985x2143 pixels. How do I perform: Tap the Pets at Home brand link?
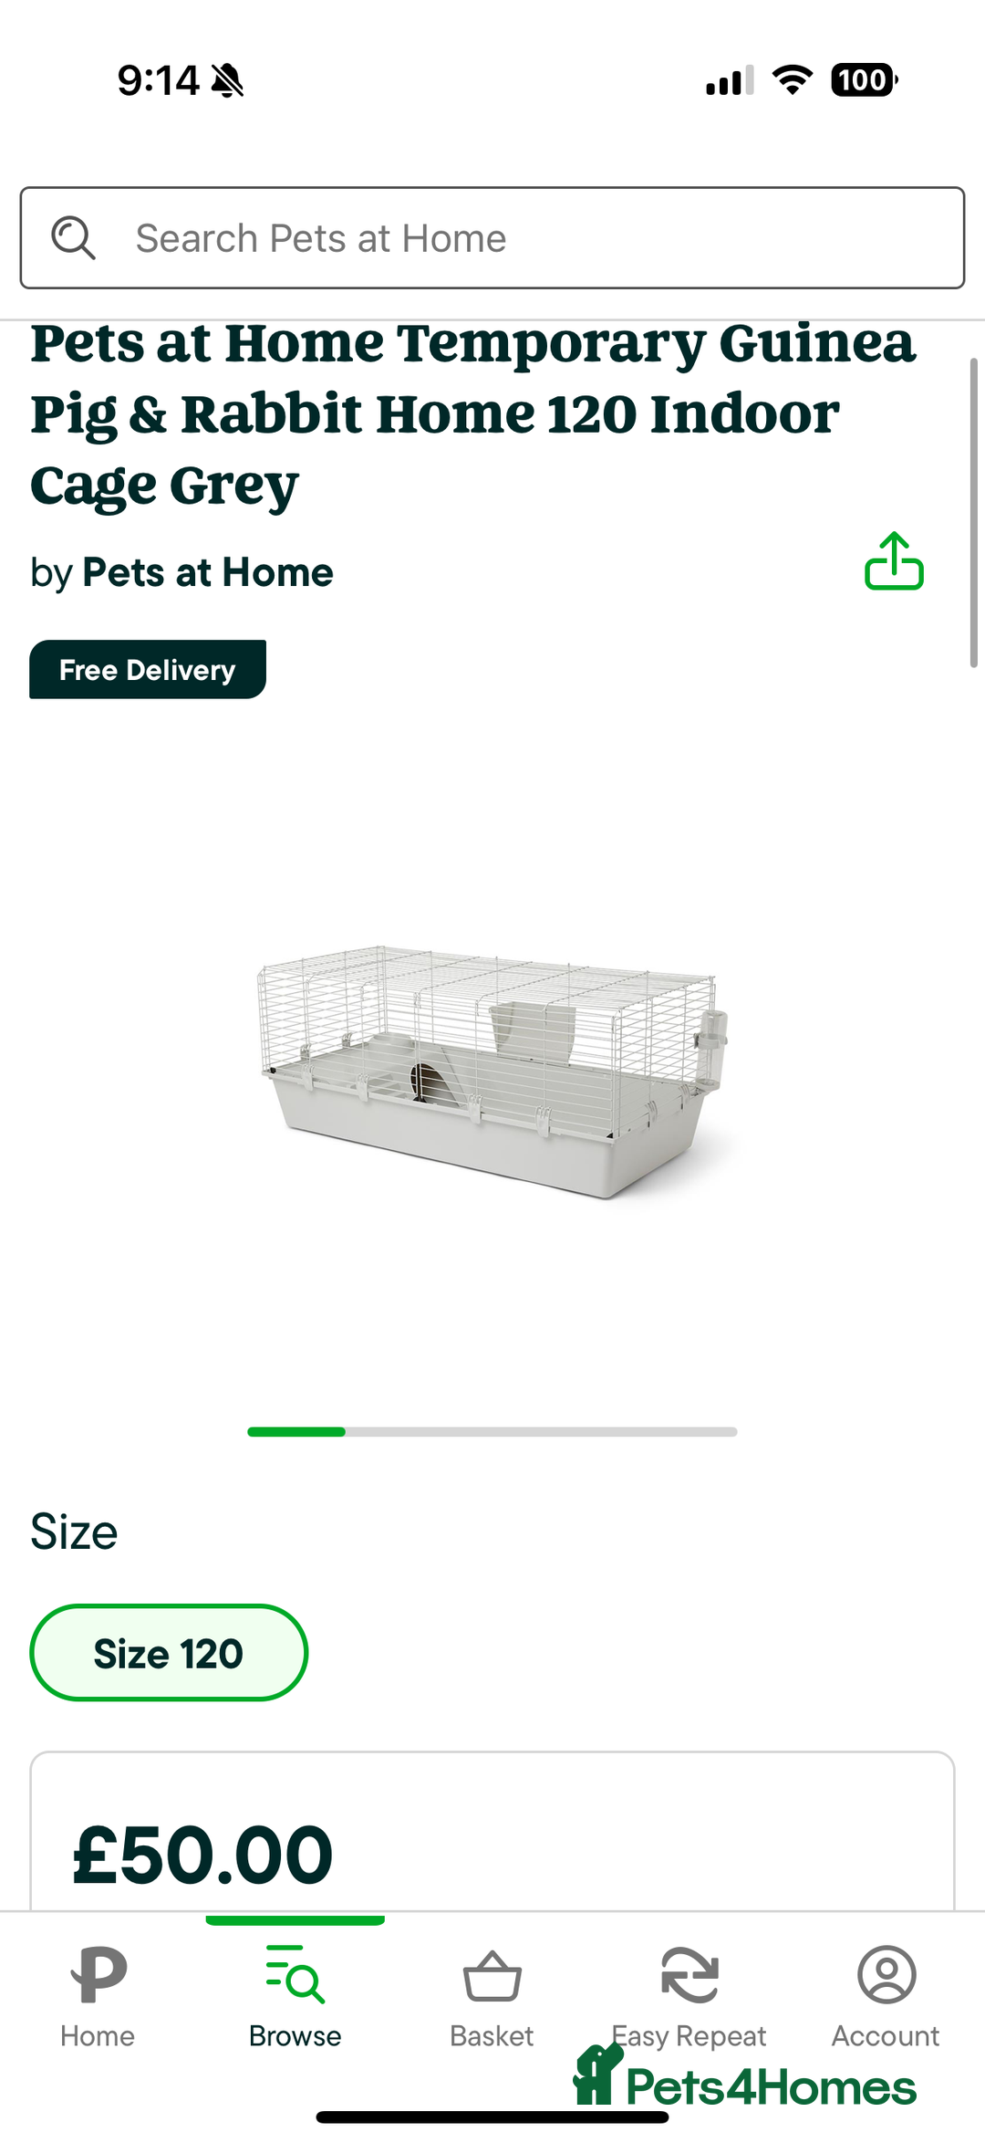(208, 573)
